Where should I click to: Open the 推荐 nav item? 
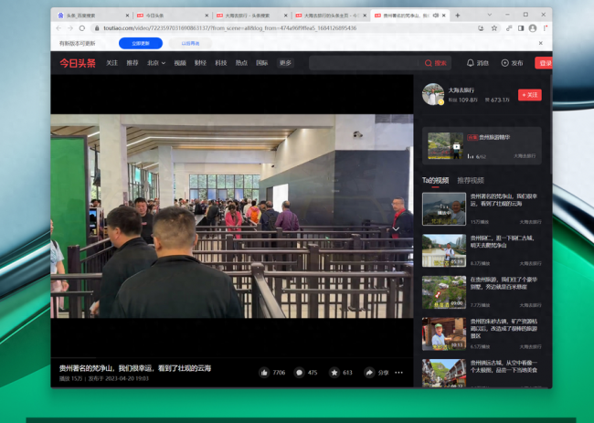[133, 63]
